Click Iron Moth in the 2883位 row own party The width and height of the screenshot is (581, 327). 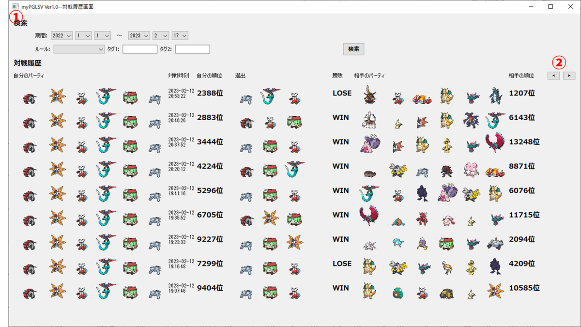(57, 120)
